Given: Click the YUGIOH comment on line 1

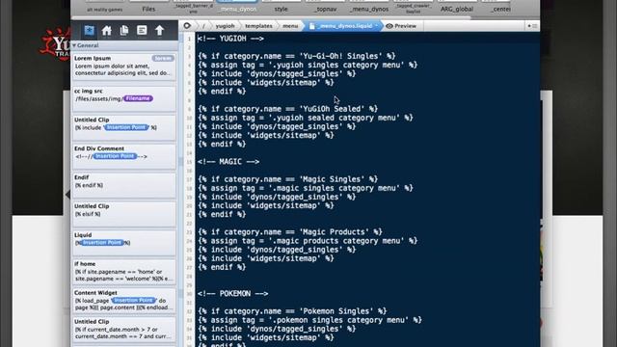Looking at the screenshot, I should pyautogui.click(x=230, y=39).
